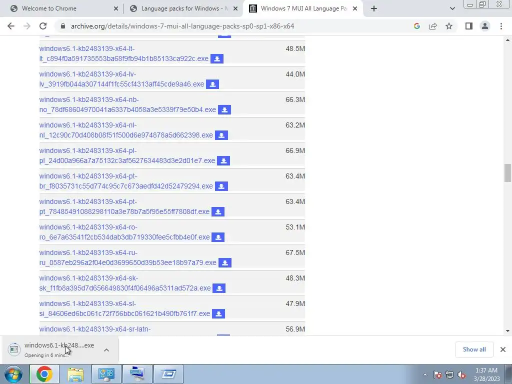Image resolution: width=512 pixels, height=384 pixels.
Task: Open the Chrome side panel
Action: [469, 26]
